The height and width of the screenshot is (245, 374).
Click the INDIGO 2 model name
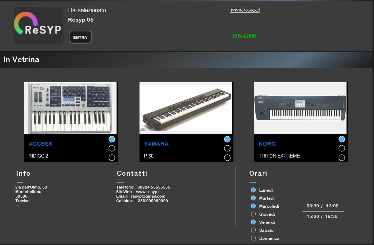[x=38, y=156]
